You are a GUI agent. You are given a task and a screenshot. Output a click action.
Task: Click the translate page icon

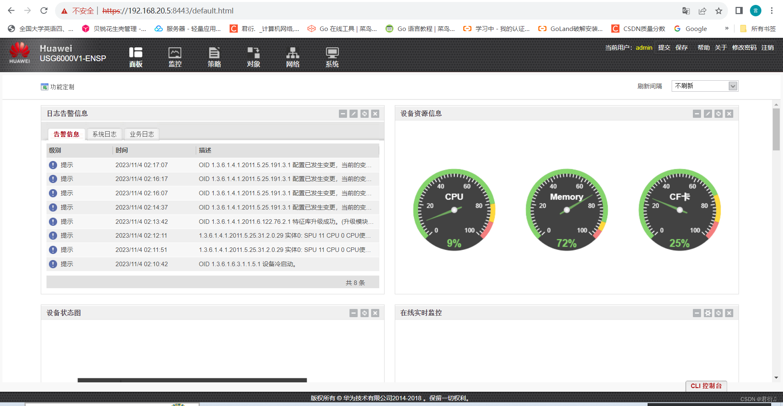(686, 11)
